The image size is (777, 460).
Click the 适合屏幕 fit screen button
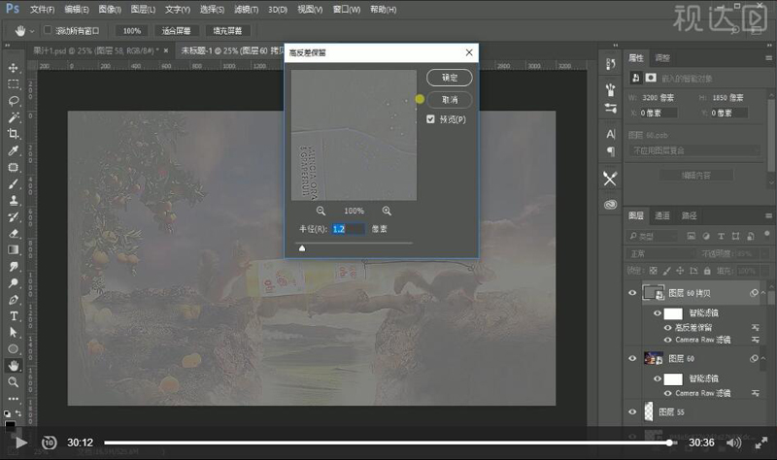(176, 31)
